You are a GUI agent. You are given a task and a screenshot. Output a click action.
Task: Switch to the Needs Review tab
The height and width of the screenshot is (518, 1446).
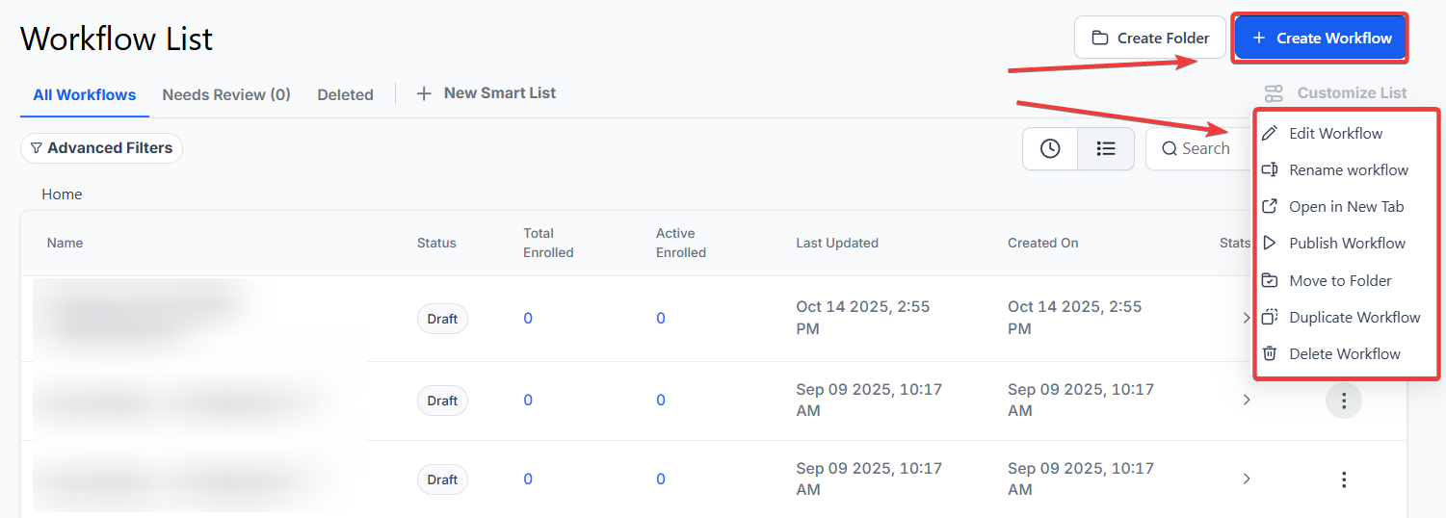tap(226, 94)
